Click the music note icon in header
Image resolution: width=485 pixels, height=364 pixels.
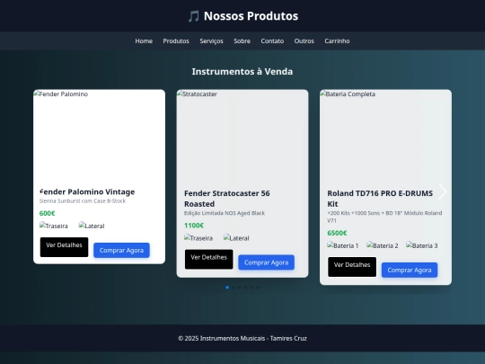tap(194, 16)
